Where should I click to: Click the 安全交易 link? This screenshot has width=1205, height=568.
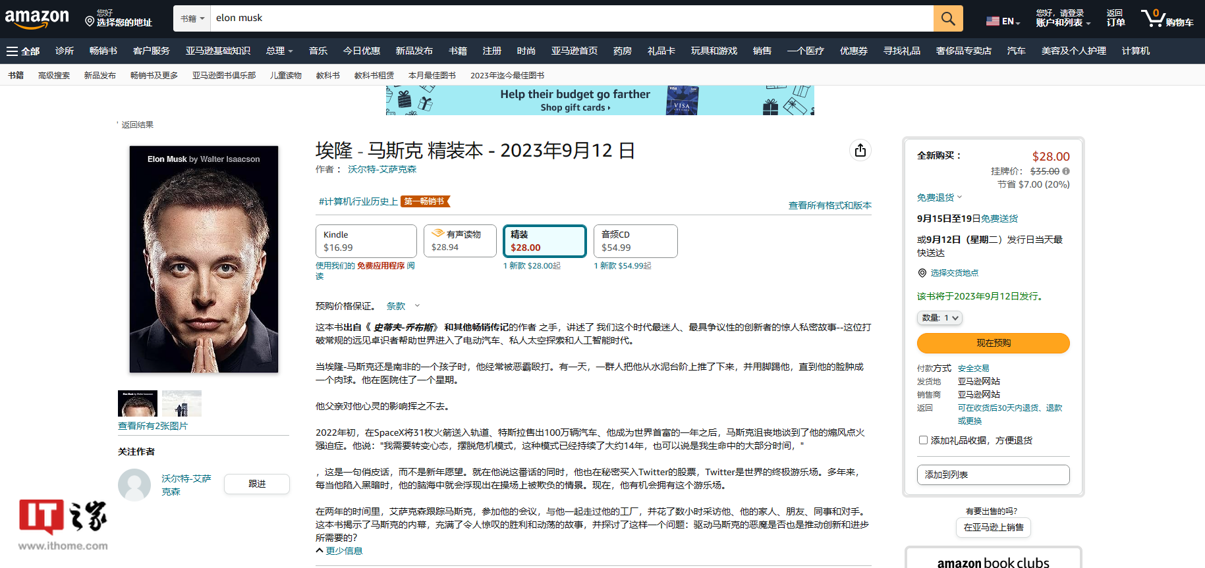[974, 369]
